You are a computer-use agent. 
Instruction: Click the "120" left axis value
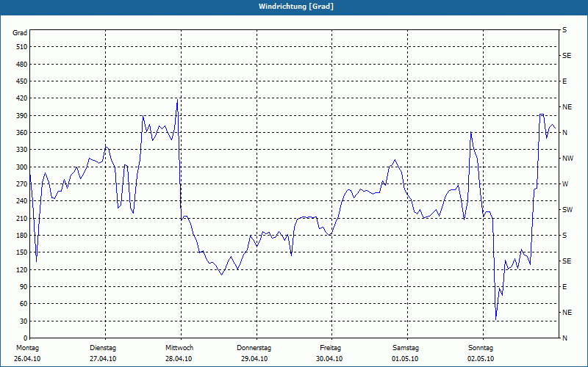(22, 269)
